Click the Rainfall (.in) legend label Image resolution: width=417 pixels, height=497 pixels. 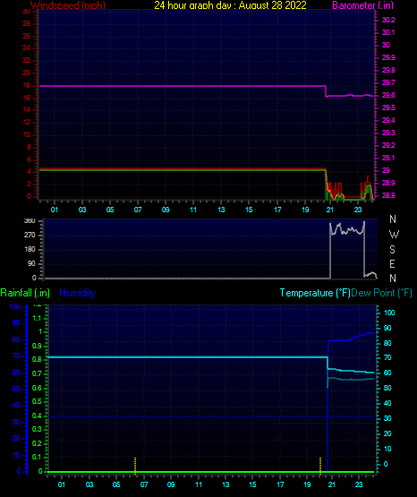point(25,293)
